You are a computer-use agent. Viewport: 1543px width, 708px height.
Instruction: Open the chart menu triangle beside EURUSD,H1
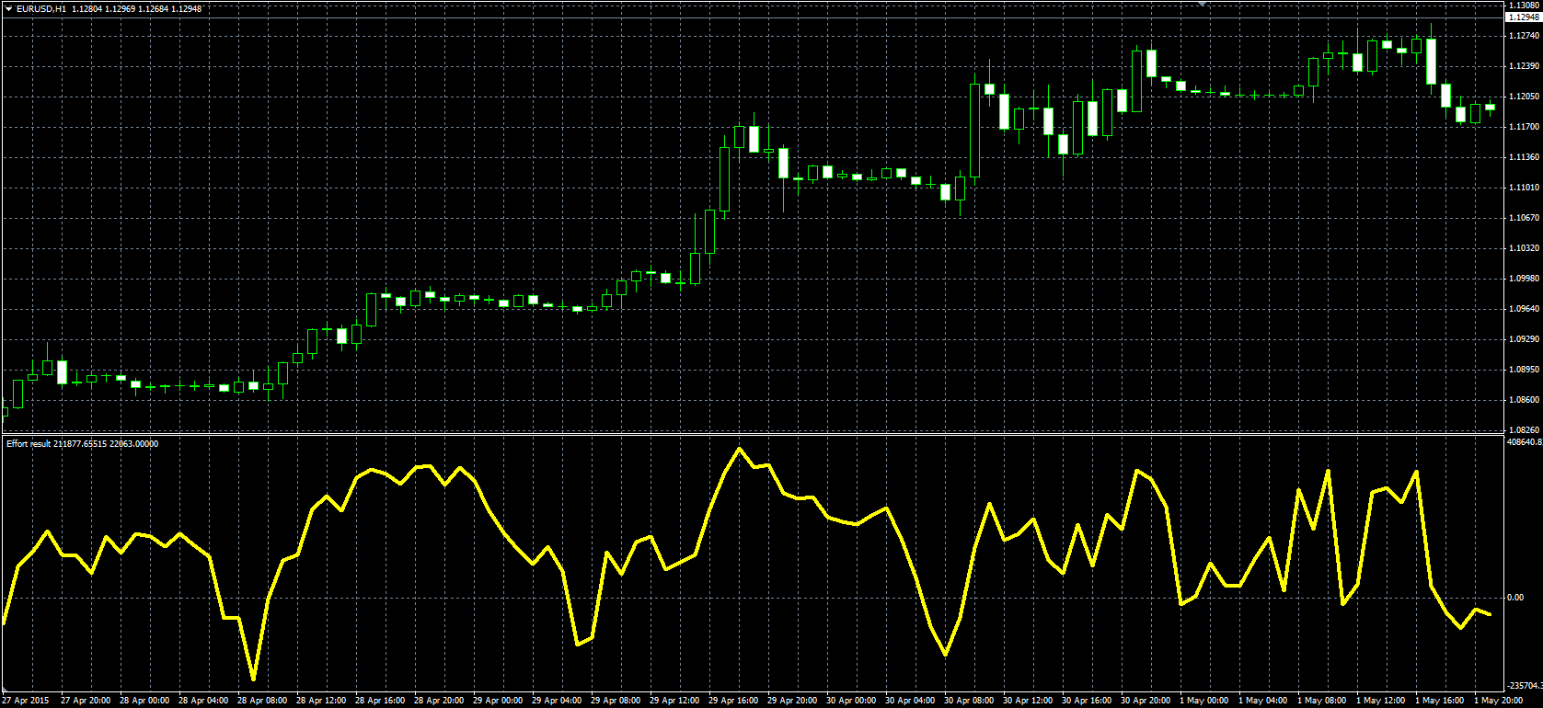(x=8, y=9)
